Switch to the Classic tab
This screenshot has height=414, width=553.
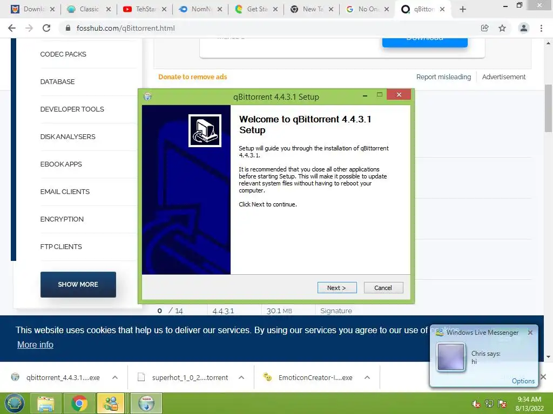coord(89,9)
